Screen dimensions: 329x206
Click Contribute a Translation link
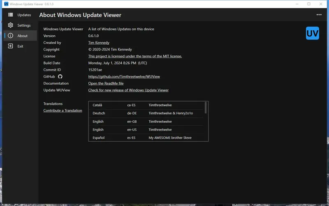(63, 110)
